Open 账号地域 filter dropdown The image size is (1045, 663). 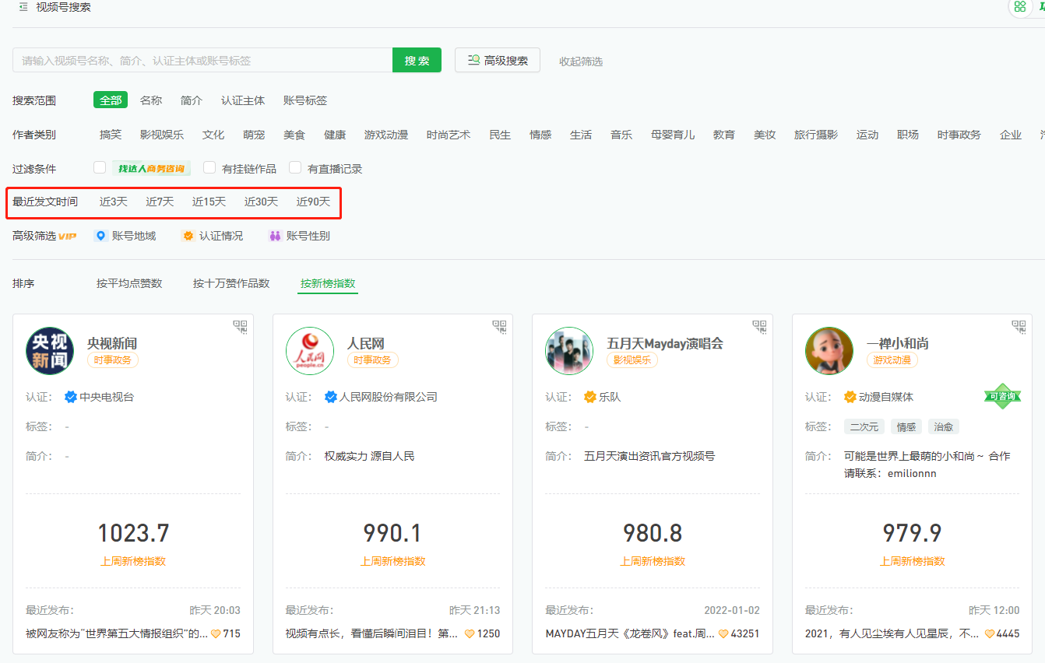pos(125,236)
